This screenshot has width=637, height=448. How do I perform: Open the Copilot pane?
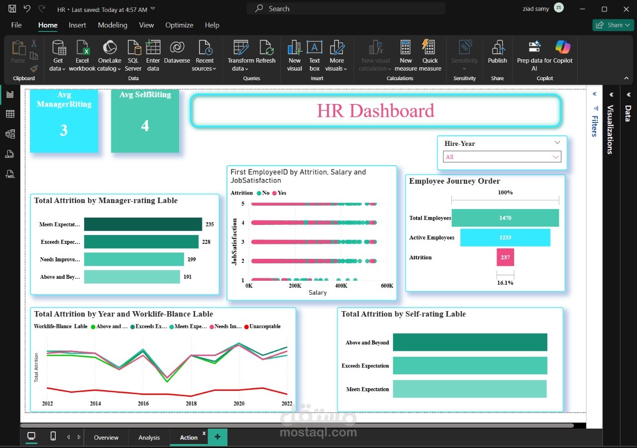click(563, 52)
